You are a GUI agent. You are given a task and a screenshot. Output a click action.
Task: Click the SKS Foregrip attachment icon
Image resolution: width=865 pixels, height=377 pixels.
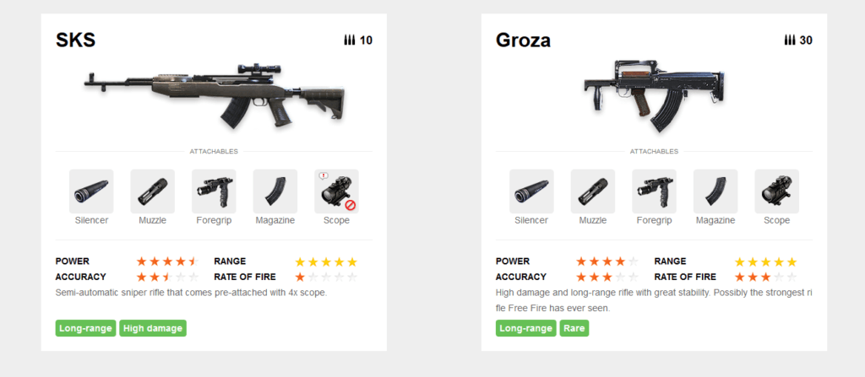(214, 191)
